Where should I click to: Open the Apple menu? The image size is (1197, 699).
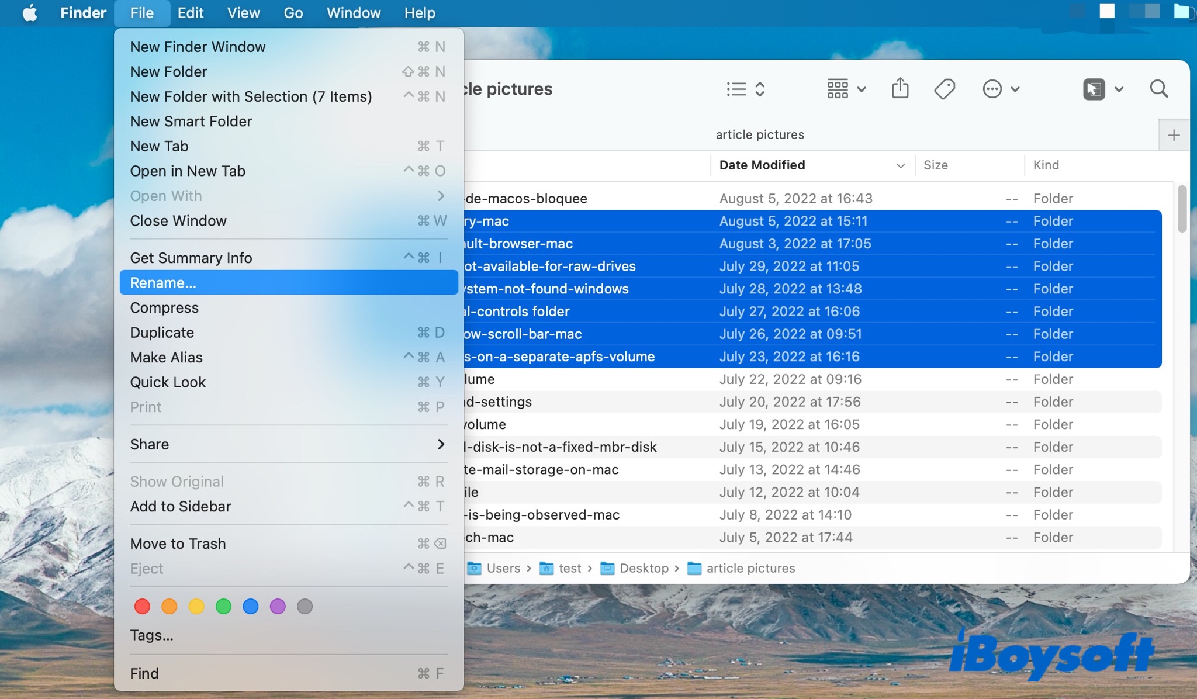pos(30,12)
